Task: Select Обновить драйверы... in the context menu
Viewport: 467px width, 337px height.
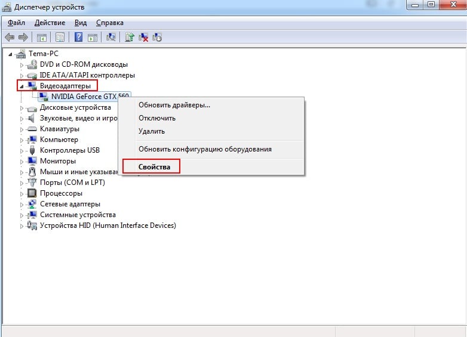Action: 174,105
